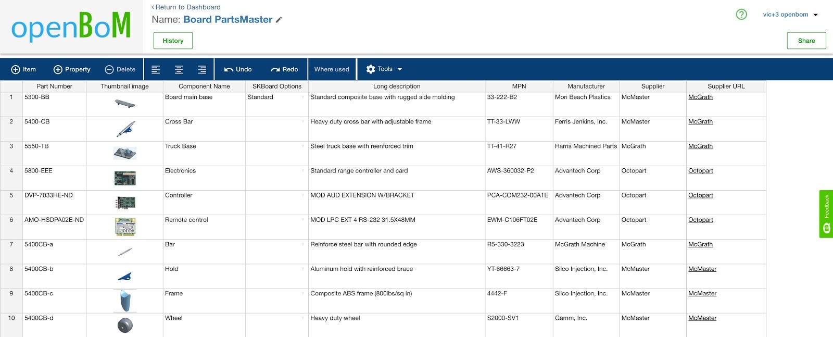The width and height of the screenshot is (833, 337).
Task: Select 'Standard' SKBoard Options cell
Action: [x=277, y=104]
